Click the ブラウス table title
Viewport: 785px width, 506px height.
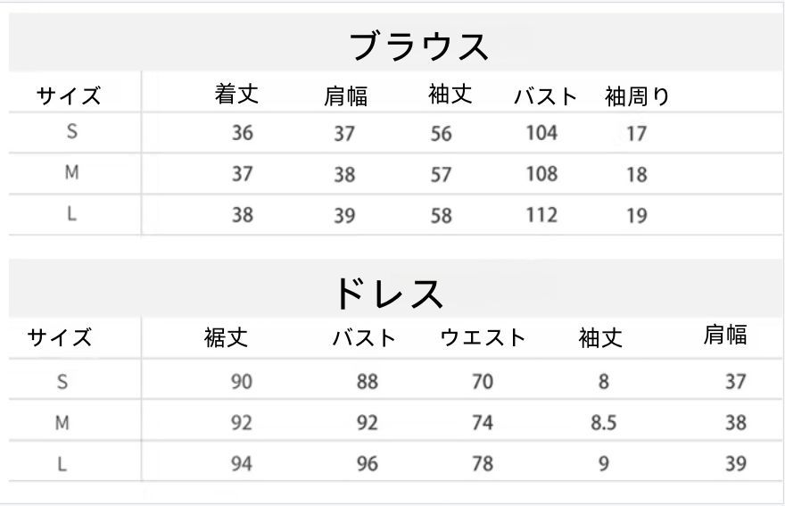pos(418,46)
